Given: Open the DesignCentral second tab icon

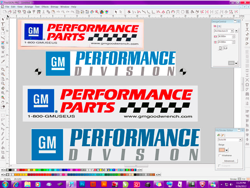Looking at the screenshot, I should point(219,26).
